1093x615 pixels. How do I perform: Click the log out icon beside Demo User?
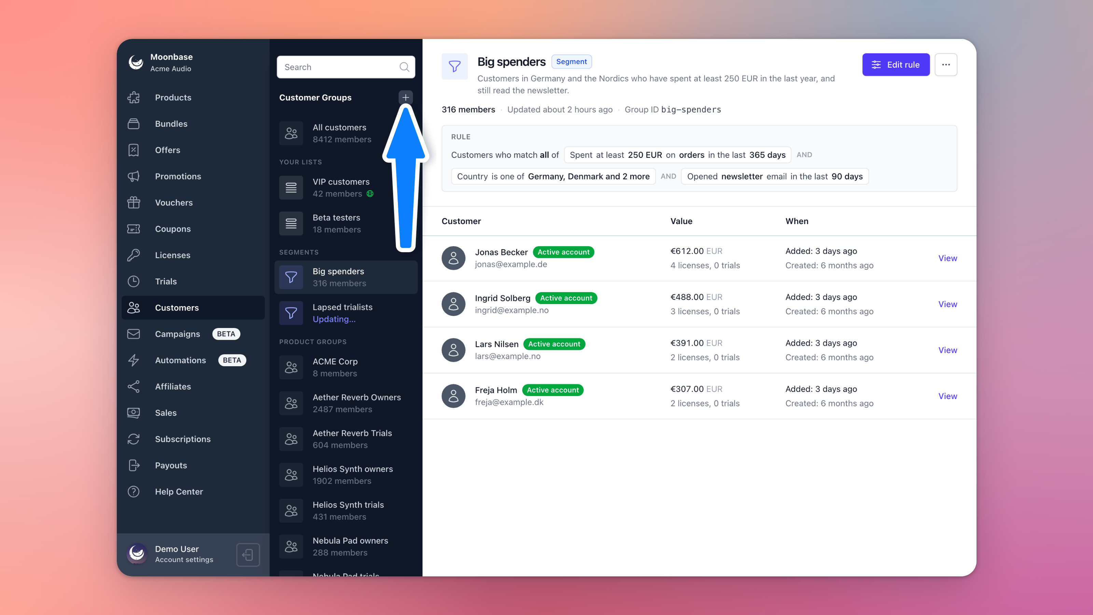pos(248,554)
